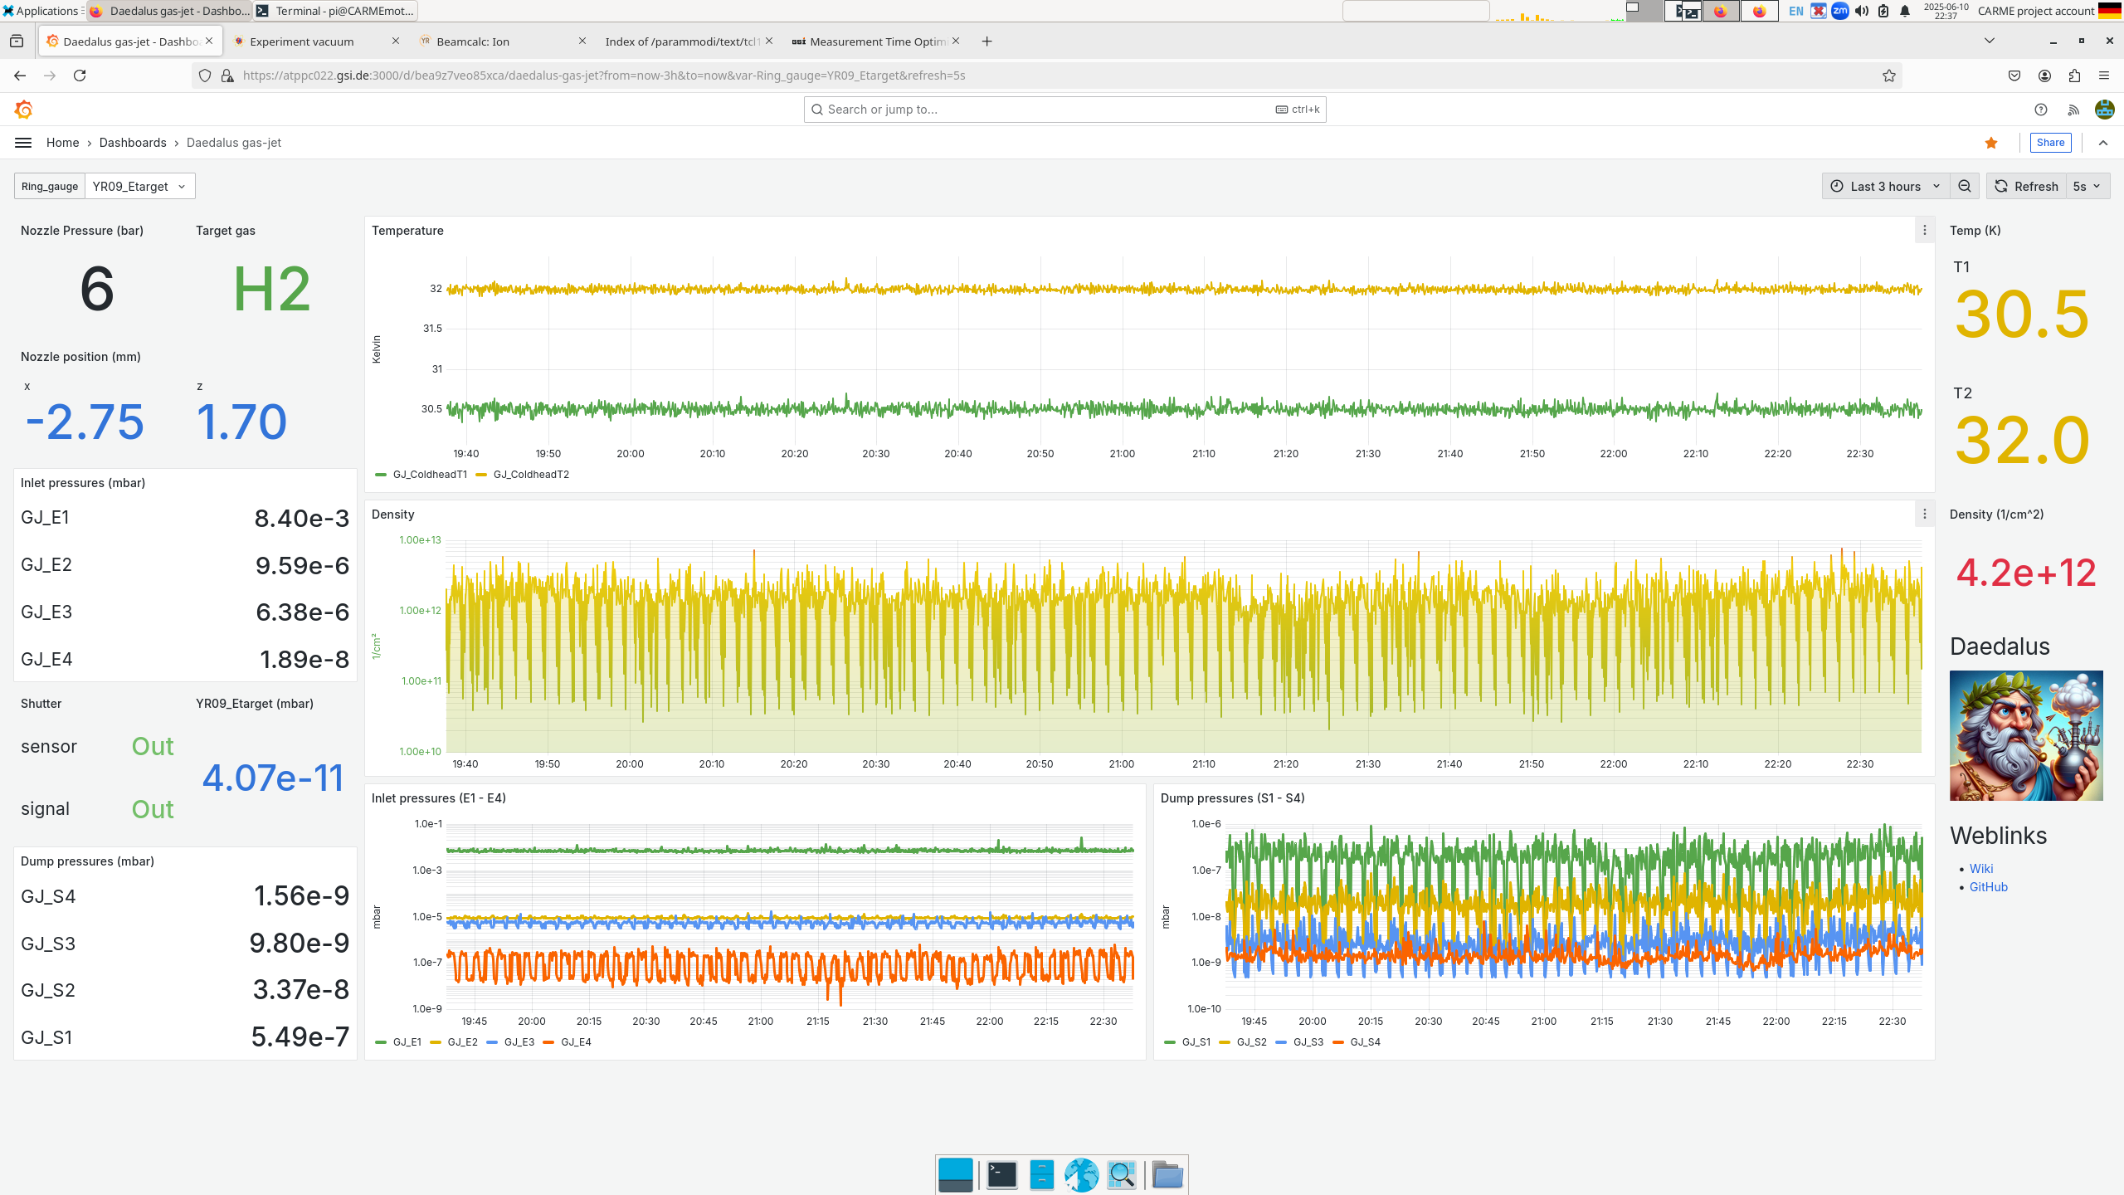Unstar the Daedalus gas-jet dashboard

[1990, 143]
